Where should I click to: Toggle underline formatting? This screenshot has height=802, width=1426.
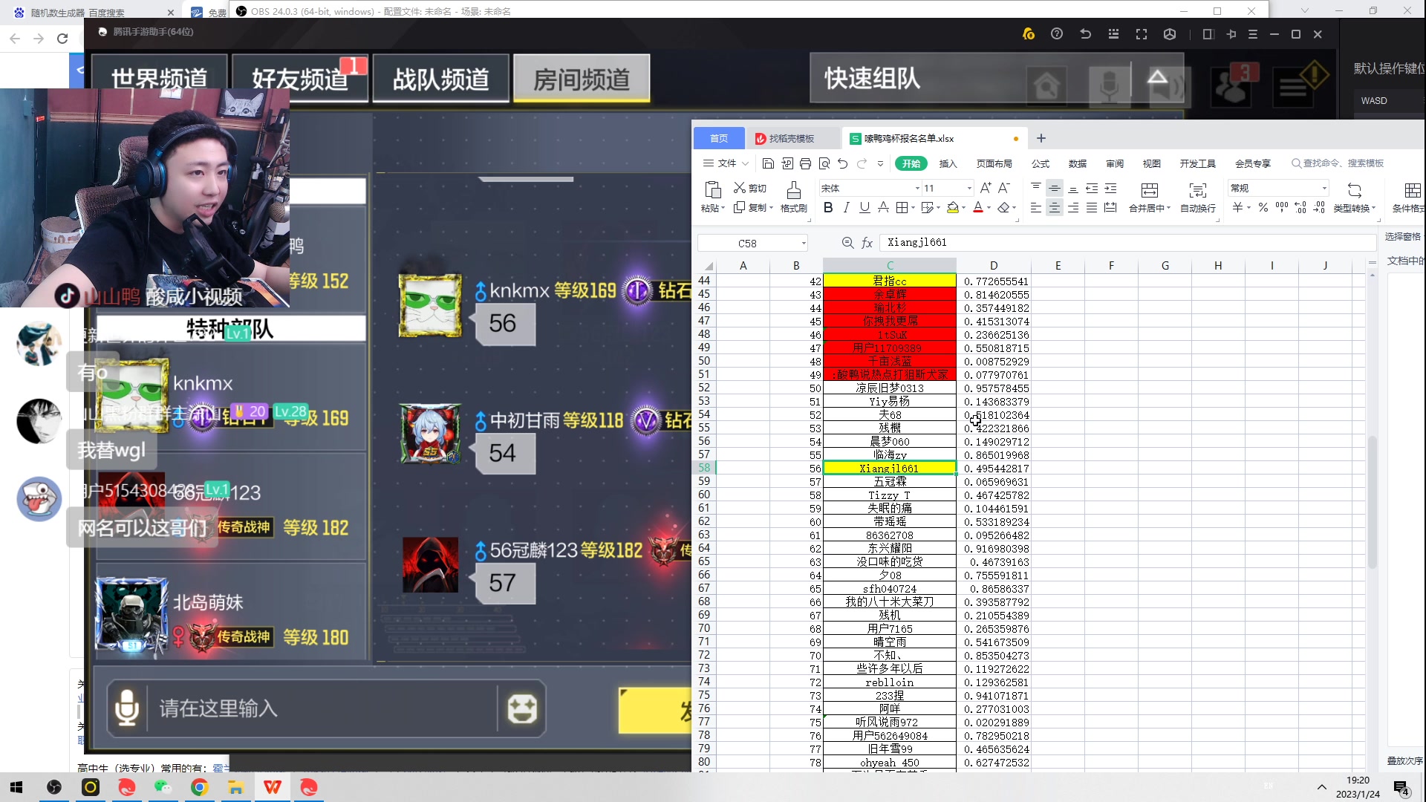865,208
